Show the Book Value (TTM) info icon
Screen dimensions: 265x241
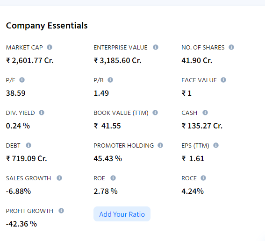(155, 113)
